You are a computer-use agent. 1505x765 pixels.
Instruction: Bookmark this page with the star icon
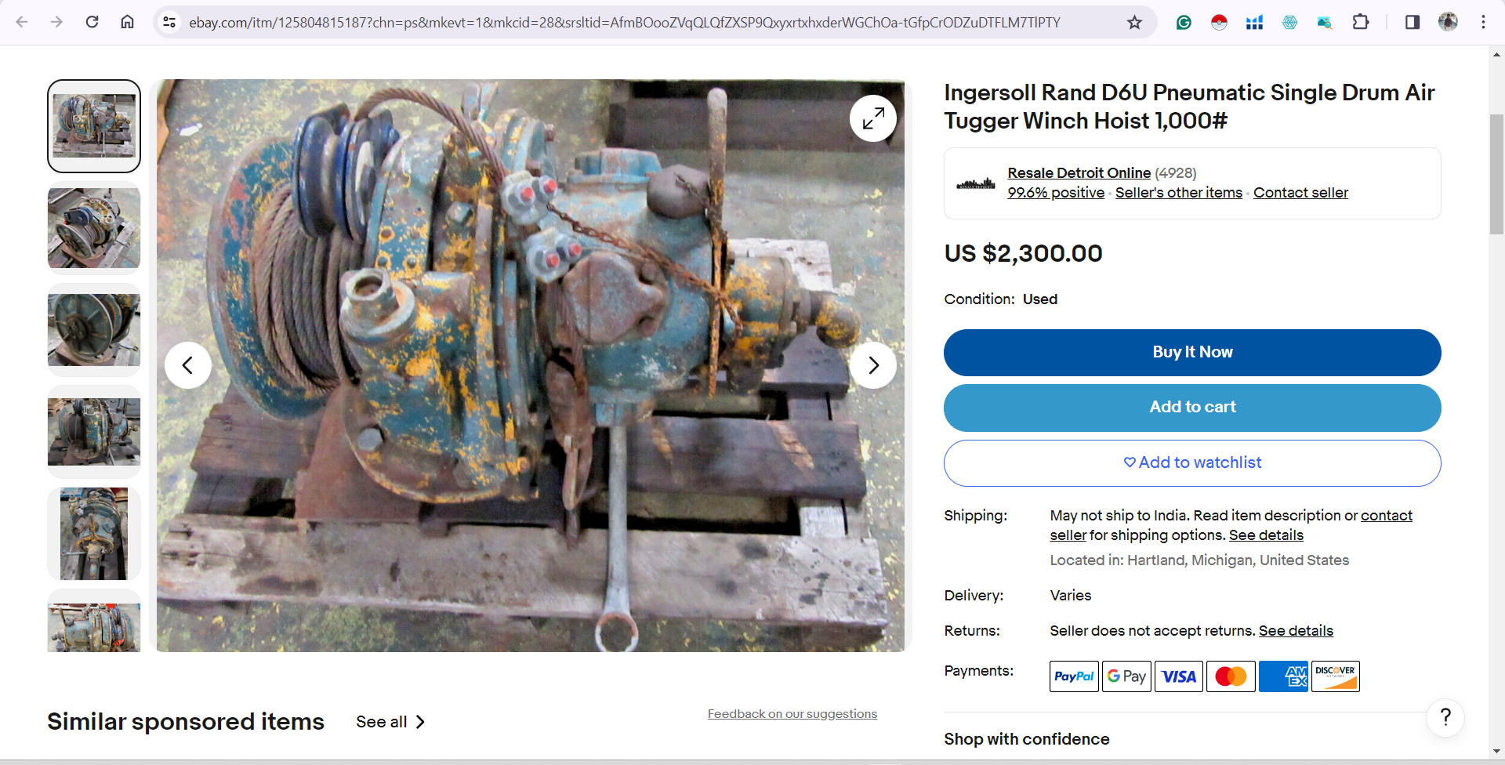tap(1134, 22)
